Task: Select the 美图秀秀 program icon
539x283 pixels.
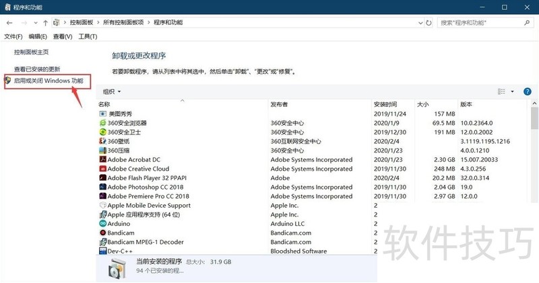Action: (103, 114)
